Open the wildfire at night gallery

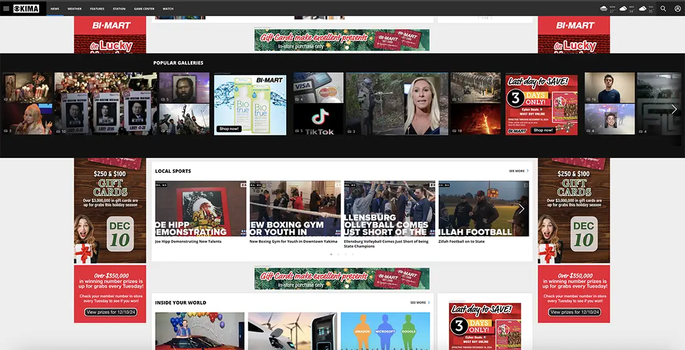(x=476, y=119)
